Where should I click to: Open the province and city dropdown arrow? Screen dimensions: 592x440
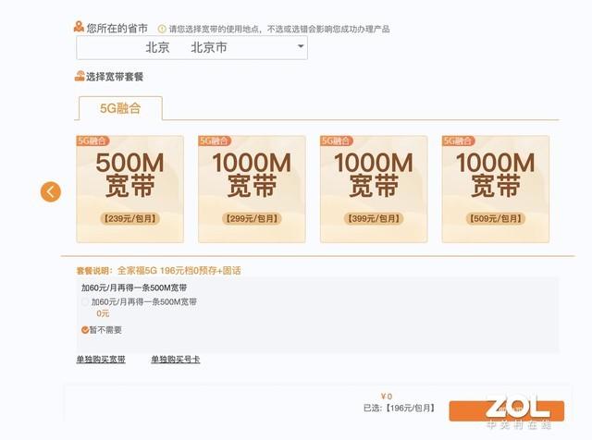click(x=301, y=46)
